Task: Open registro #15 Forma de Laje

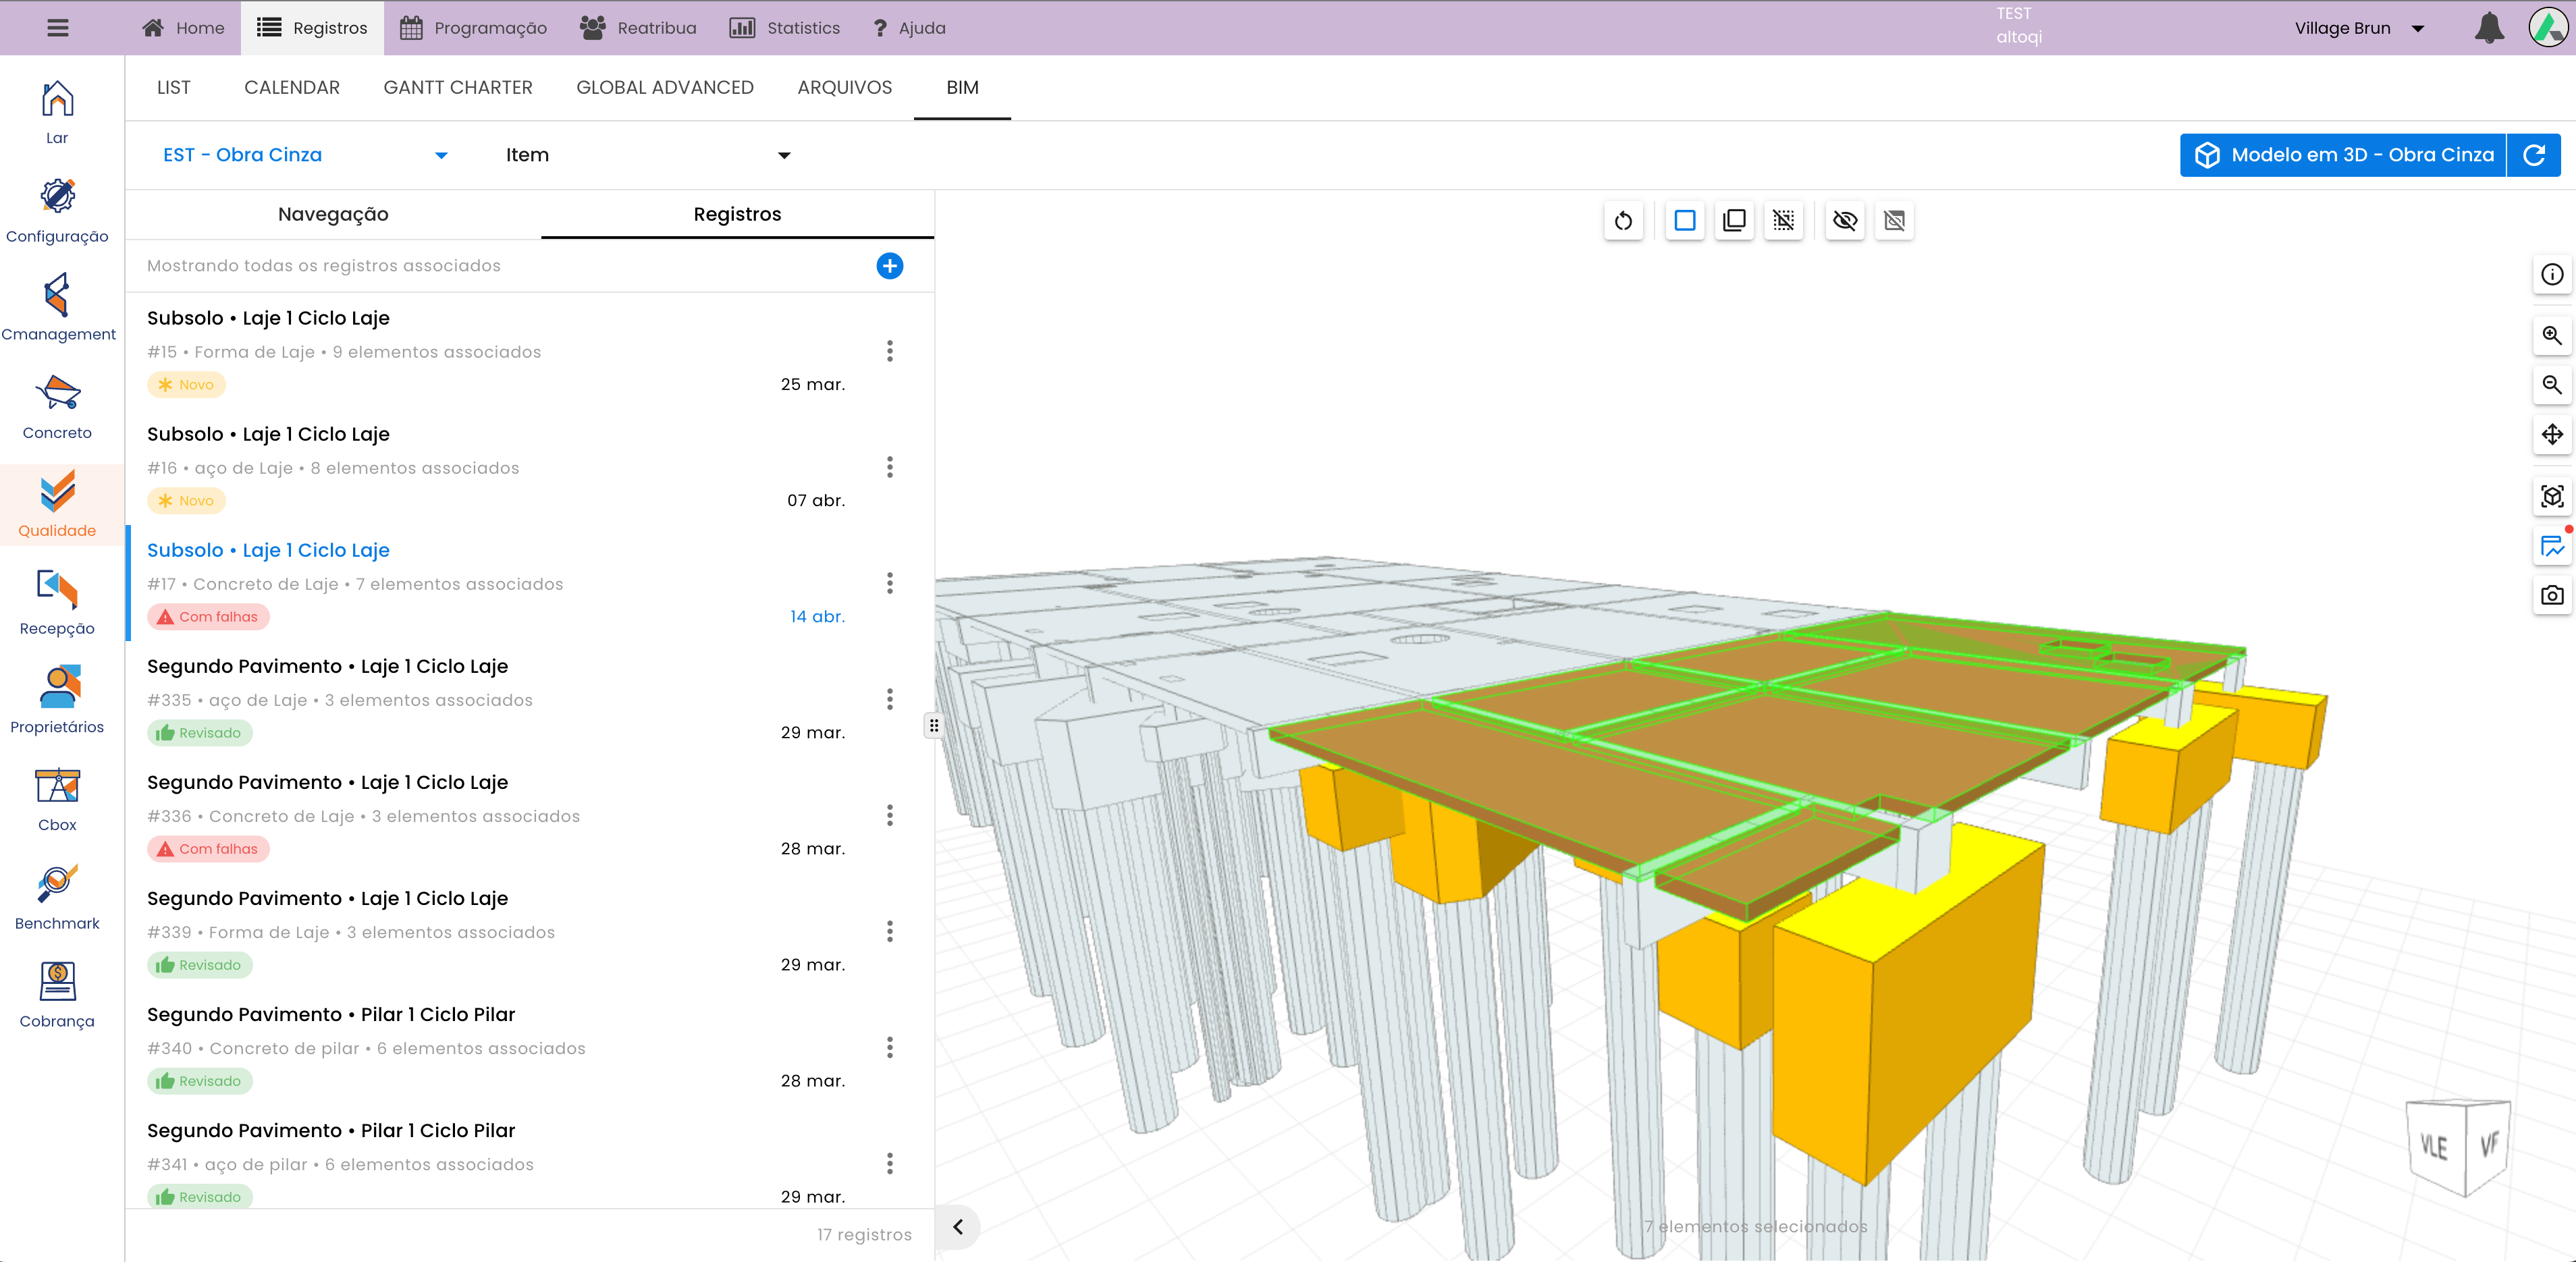Action: coord(530,351)
